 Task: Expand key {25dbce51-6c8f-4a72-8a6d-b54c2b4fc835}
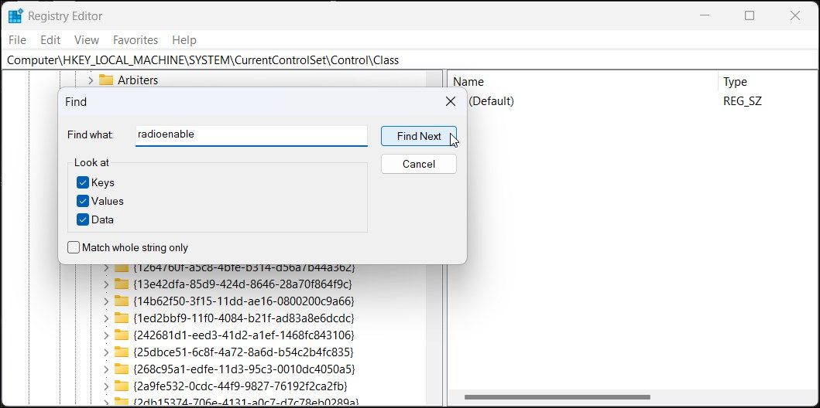(x=106, y=352)
